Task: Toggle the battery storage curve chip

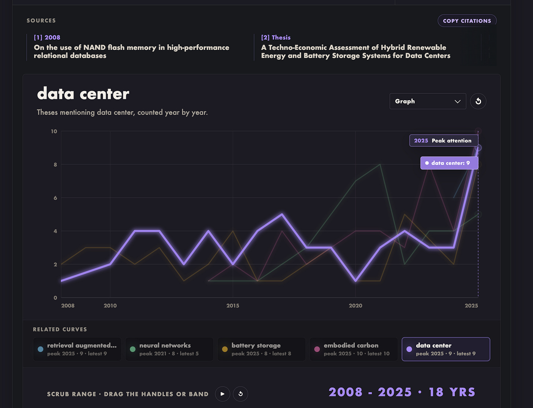Action: pyautogui.click(x=262, y=349)
